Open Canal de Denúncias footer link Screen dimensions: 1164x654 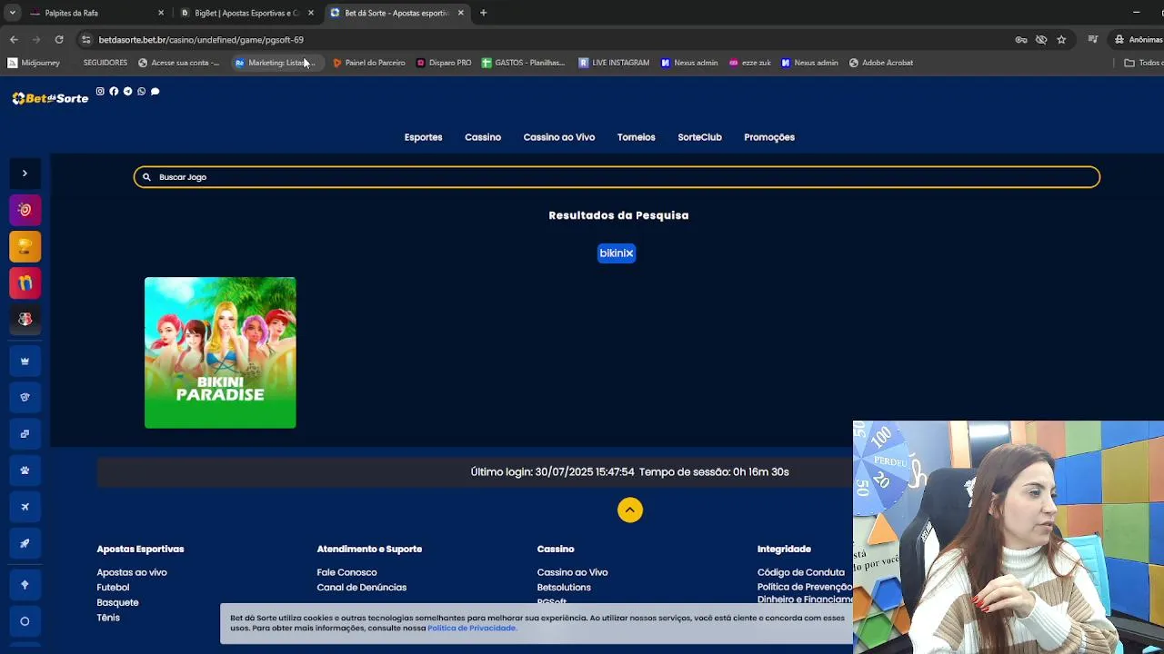362,587
